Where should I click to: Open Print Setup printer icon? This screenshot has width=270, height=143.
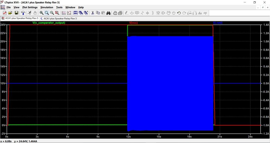[x=115, y=13]
